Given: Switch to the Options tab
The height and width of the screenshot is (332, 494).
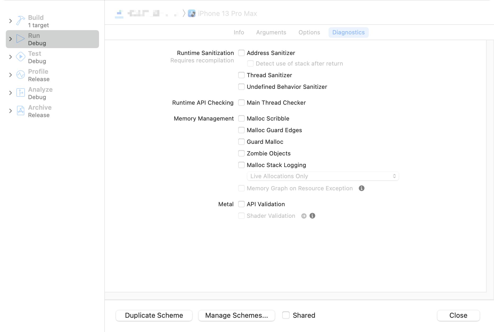Looking at the screenshot, I should pyautogui.click(x=309, y=33).
